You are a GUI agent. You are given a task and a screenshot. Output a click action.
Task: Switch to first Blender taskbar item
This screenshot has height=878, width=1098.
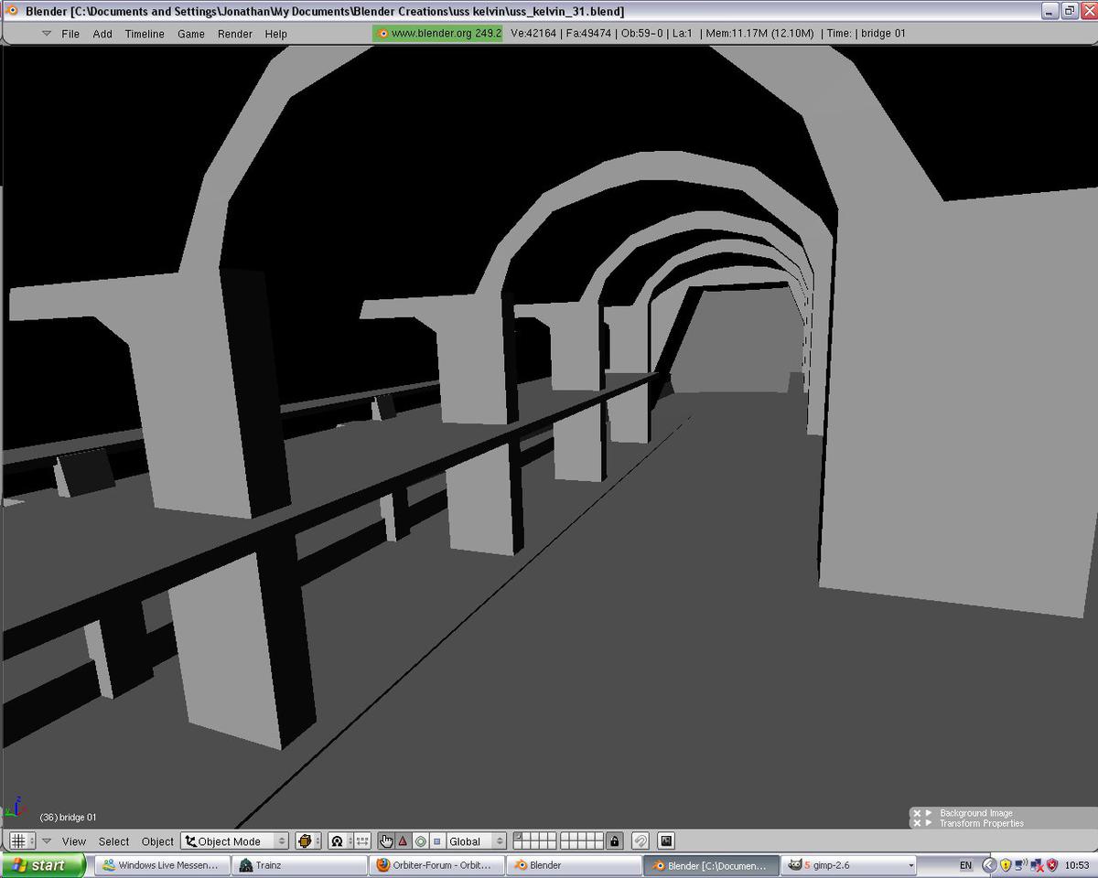574,865
